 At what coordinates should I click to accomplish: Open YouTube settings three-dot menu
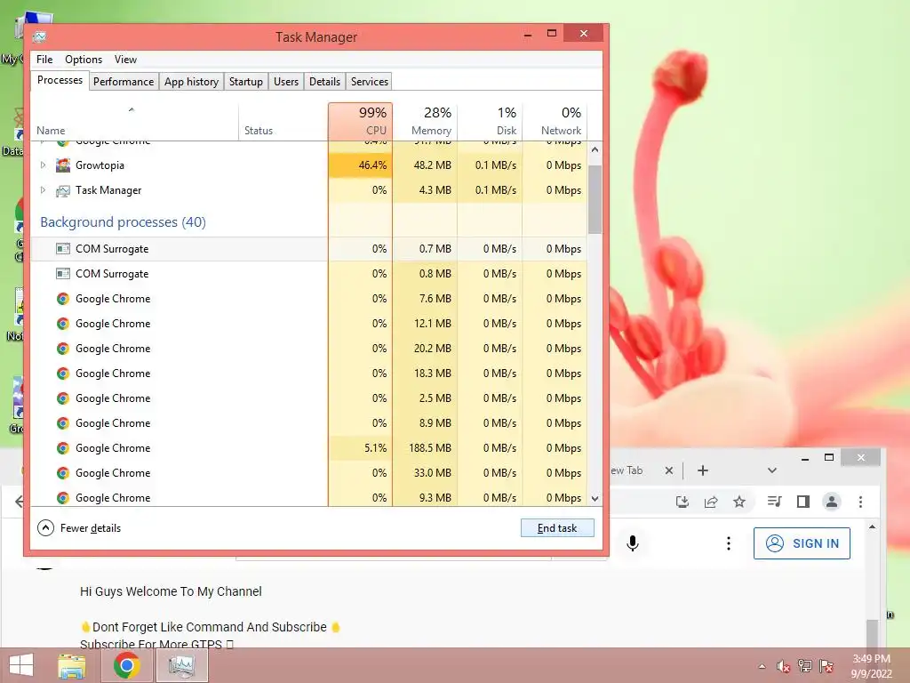click(729, 543)
